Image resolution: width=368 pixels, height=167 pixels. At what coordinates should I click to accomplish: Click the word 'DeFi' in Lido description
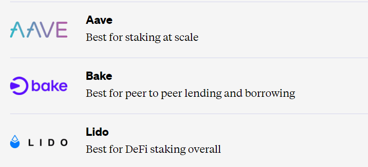[x=137, y=149]
